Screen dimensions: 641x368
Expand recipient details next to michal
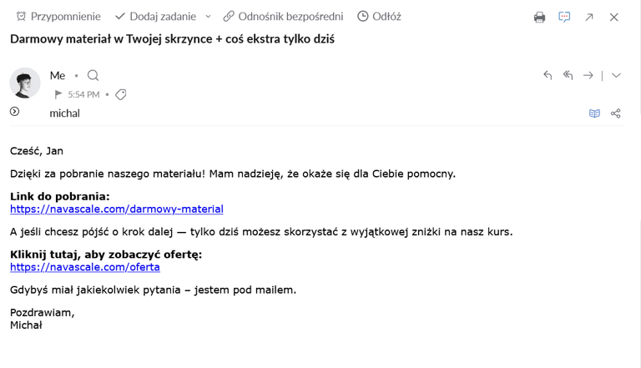[15, 111]
